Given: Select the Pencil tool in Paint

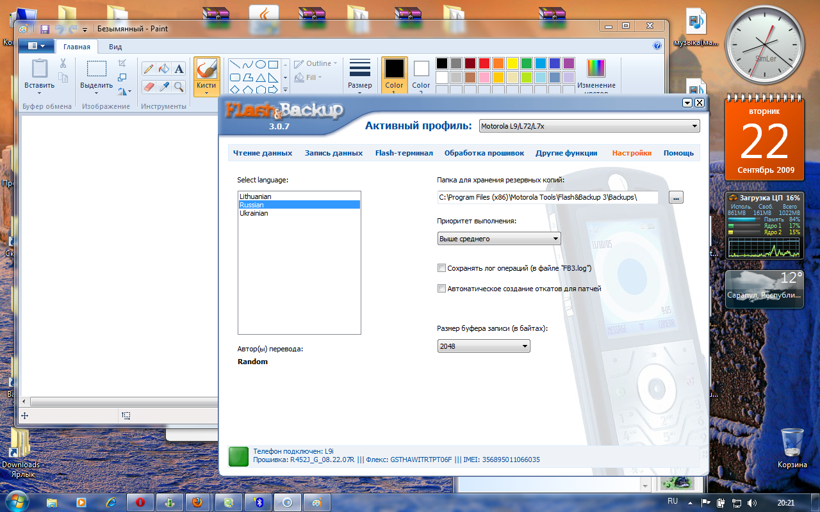Looking at the screenshot, I should (148, 68).
